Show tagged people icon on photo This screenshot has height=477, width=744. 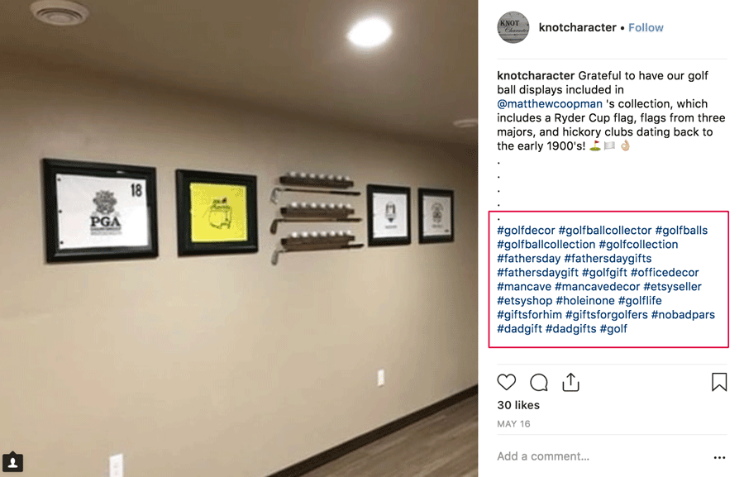tap(12, 462)
